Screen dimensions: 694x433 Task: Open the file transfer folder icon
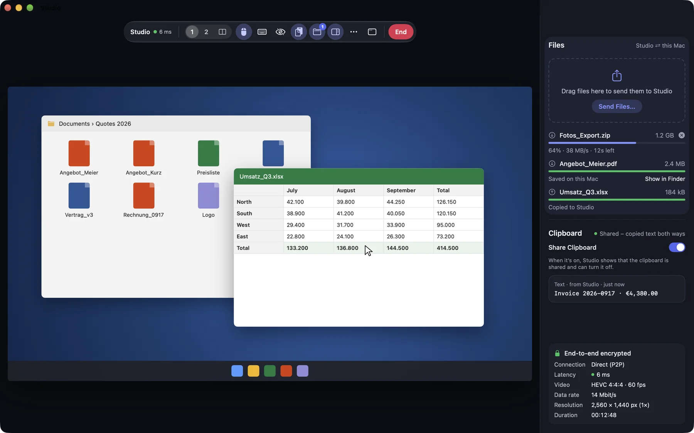[317, 32]
